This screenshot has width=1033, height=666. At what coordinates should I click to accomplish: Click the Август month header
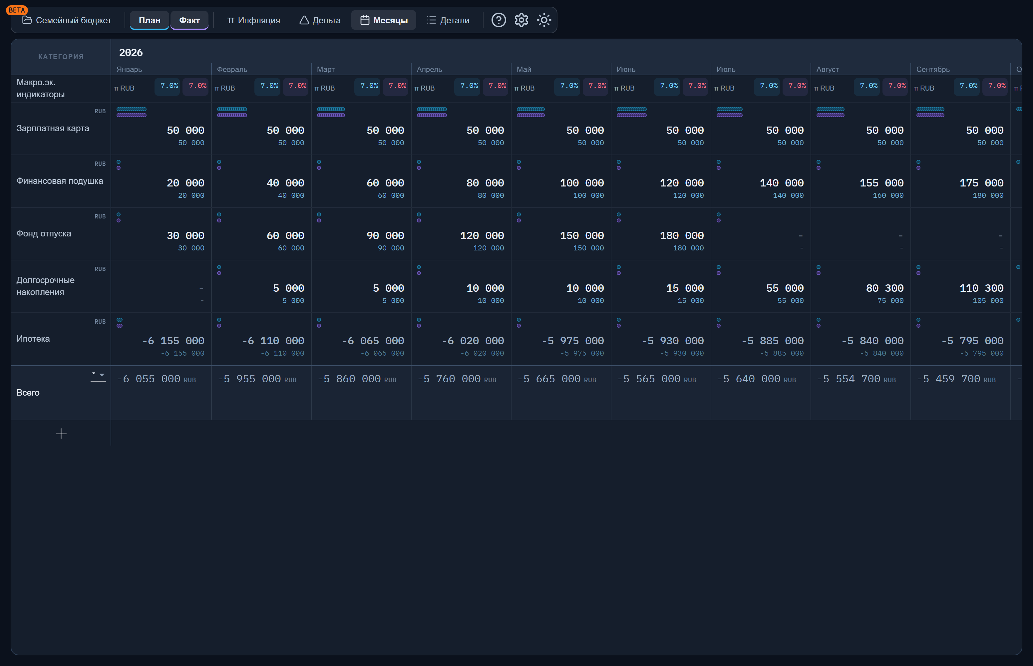[x=827, y=69]
